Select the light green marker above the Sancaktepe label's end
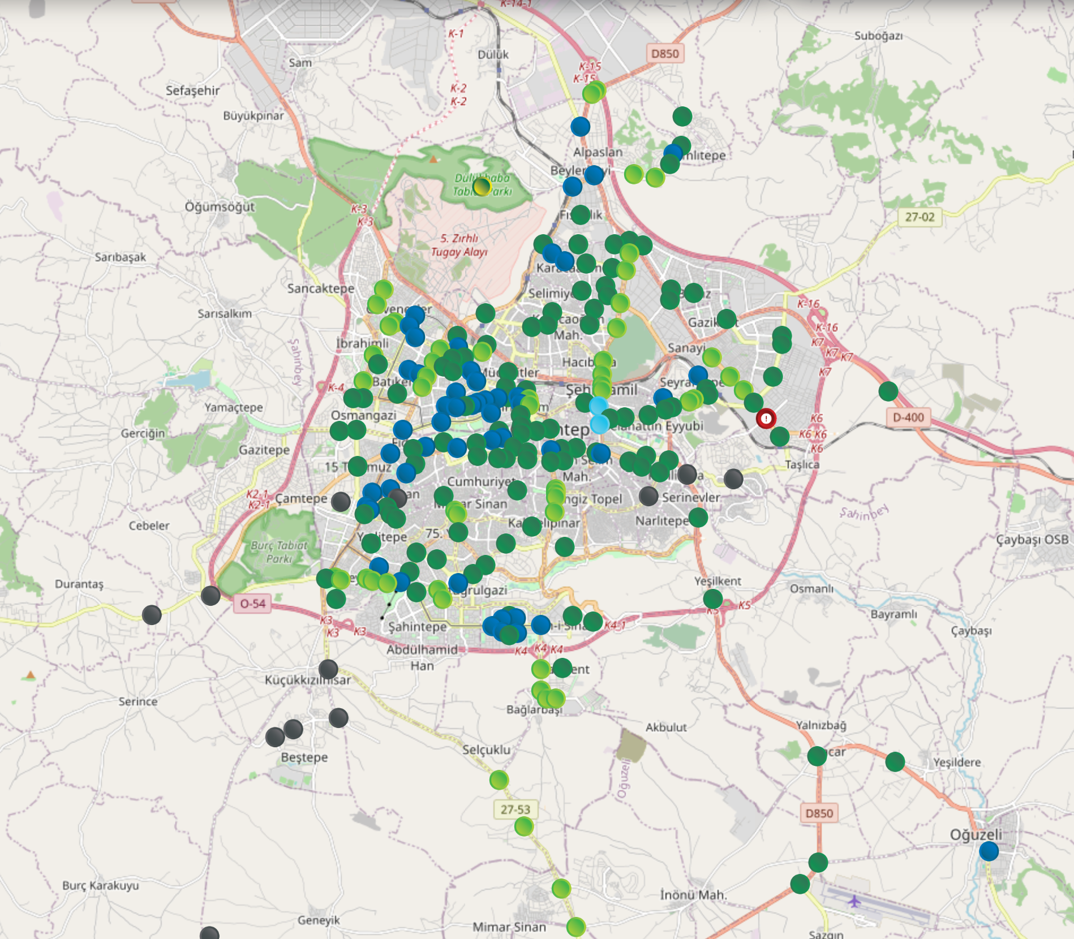 click(x=383, y=290)
